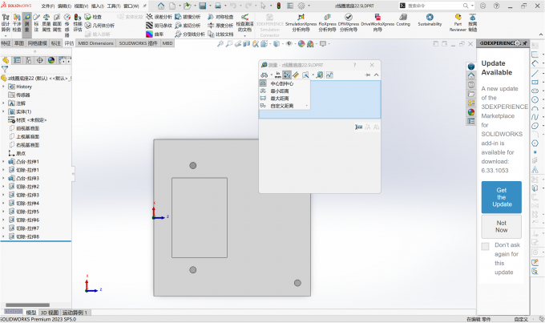
Task: Click the Part Reviewer icon
Action: pos(458,23)
